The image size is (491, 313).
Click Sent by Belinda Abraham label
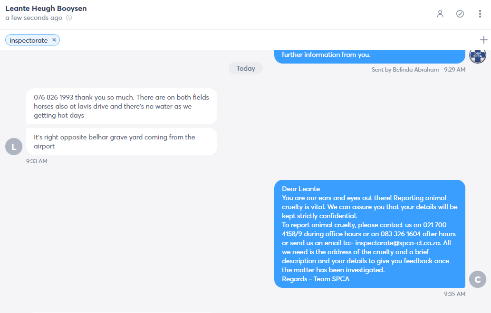[x=418, y=70]
